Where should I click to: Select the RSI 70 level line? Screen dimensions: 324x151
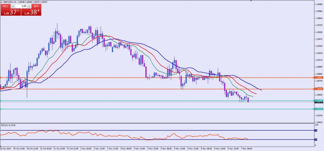click(x=127, y=131)
